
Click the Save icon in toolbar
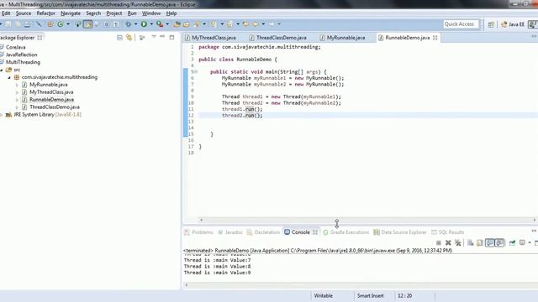click(x=8, y=24)
